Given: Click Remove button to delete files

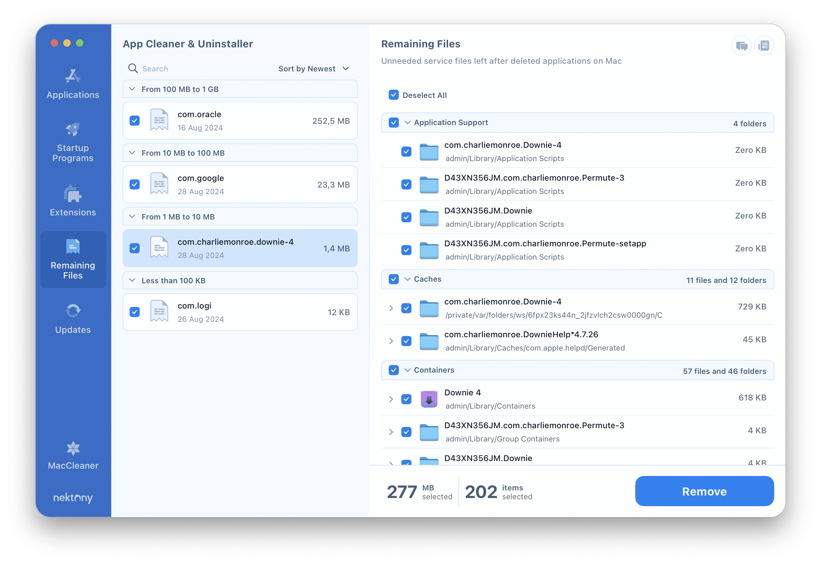Looking at the screenshot, I should point(704,492).
